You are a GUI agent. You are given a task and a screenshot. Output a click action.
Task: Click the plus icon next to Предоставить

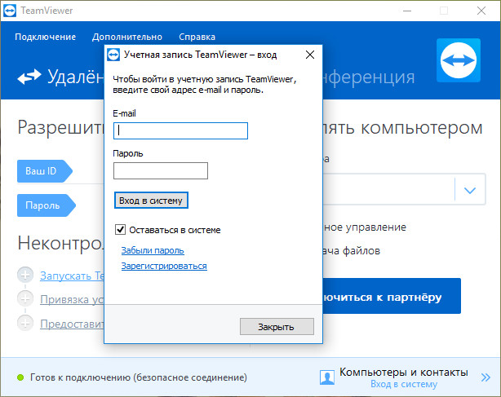tap(25, 323)
